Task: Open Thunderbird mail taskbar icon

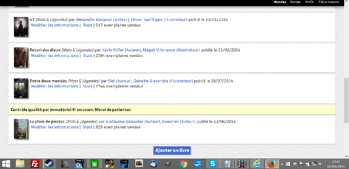Action: coord(154,164)
